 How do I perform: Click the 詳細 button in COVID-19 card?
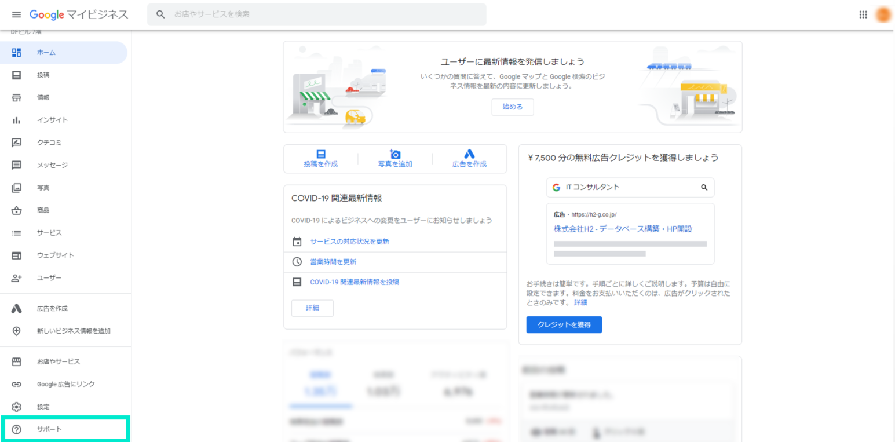coord(312,308)
